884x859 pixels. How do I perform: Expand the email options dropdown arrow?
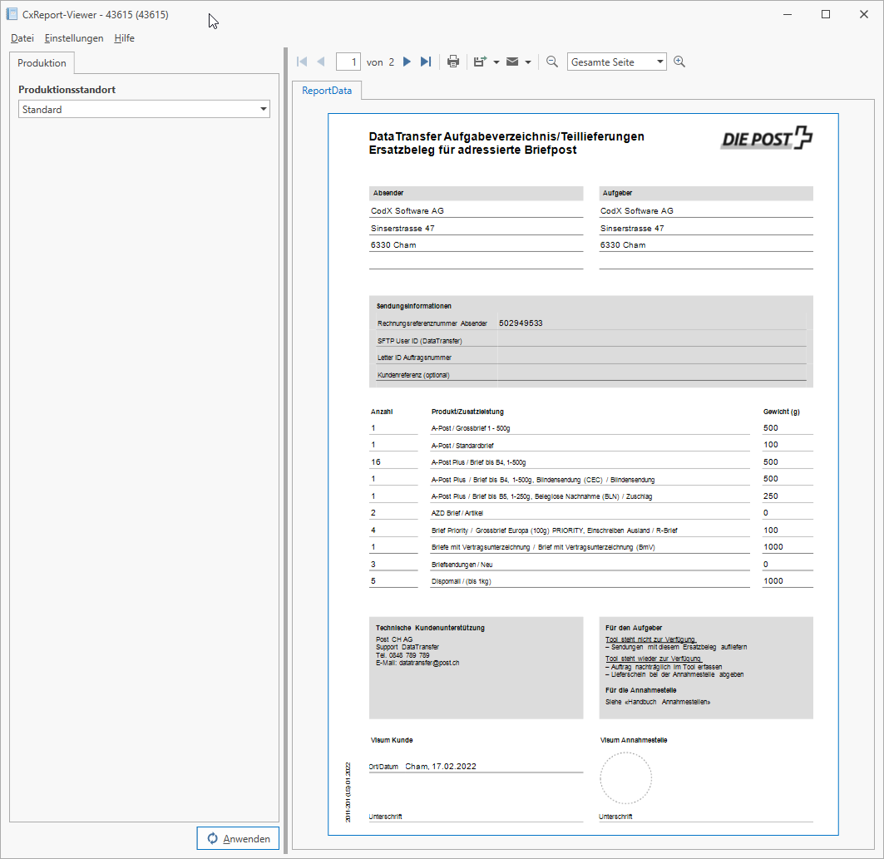(x=528, y=62)
